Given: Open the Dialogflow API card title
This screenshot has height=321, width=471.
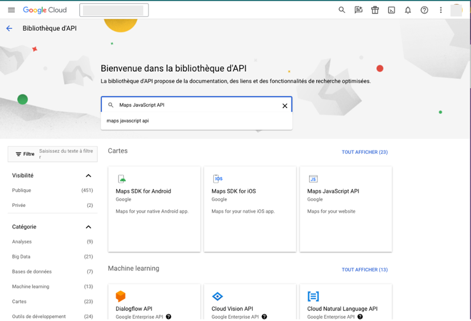Looking at the screenshot, I should point(134,309).
